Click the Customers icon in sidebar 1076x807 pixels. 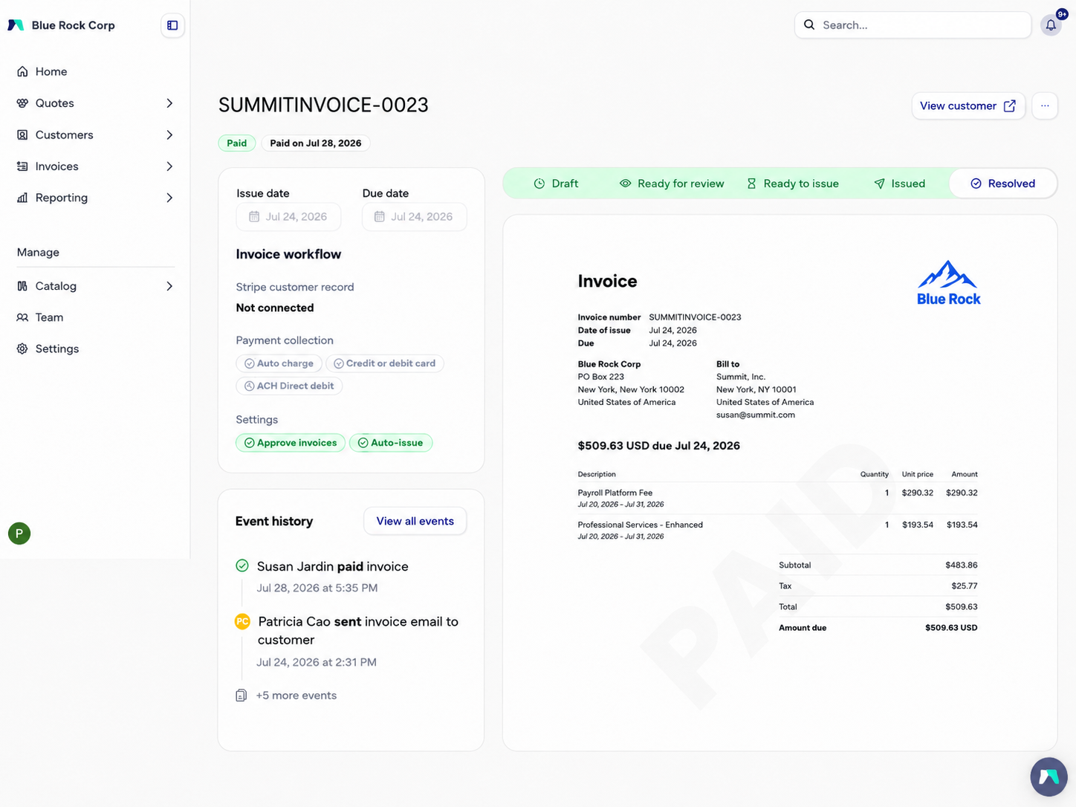click(x=22, y=134)
